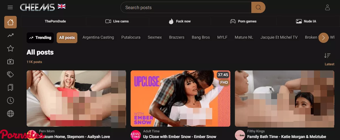Open the trending arrow icon in sidebar

(10, 35)
